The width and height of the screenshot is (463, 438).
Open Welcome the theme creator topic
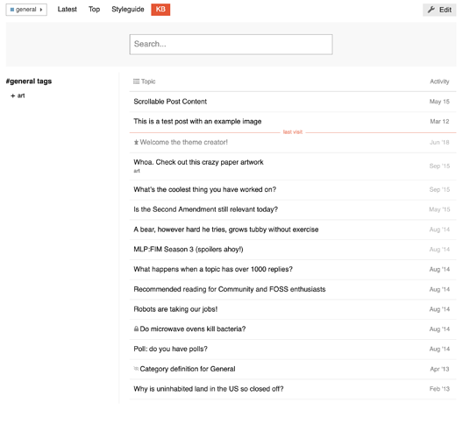click(x=183, y=142)
